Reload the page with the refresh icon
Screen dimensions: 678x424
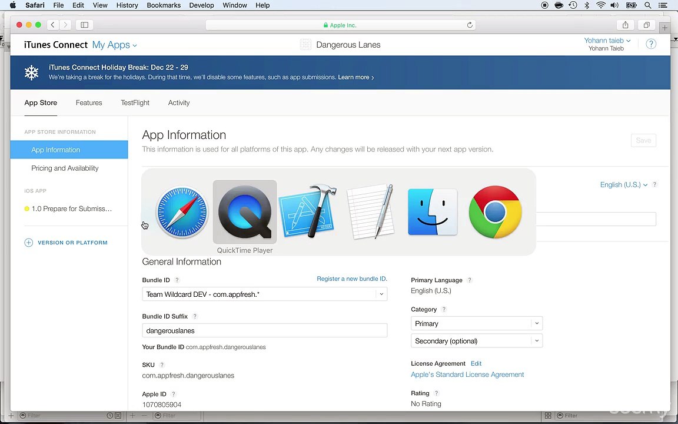coord(470,25)
